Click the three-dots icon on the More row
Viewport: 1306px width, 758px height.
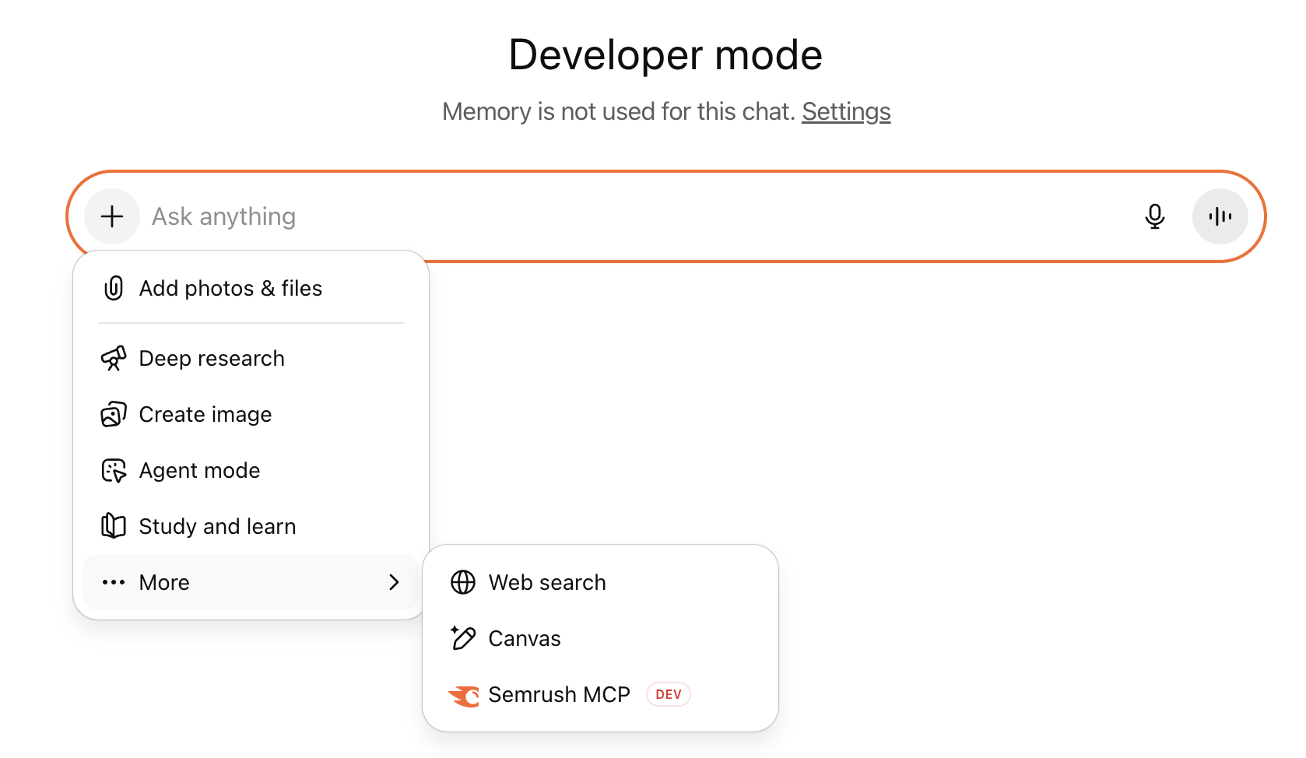(114, 582)
